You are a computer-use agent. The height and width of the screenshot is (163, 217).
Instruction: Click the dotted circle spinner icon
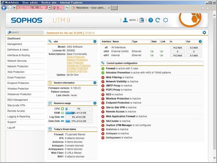point(165,20)
